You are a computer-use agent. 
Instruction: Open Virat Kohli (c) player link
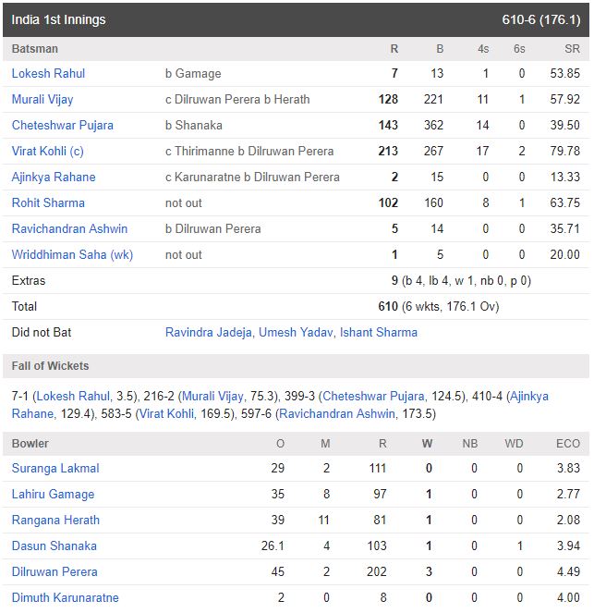[x=48, y=151]
